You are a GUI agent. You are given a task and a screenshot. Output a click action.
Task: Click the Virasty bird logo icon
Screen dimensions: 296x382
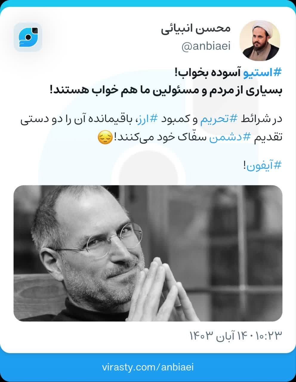click(28, 37)
